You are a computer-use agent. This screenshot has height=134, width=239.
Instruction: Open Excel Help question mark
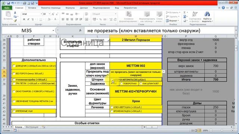(x=223, y=8)
